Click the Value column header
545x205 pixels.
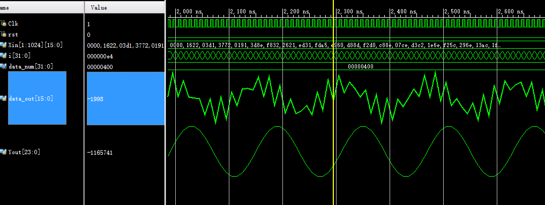[x=124, y=7]
